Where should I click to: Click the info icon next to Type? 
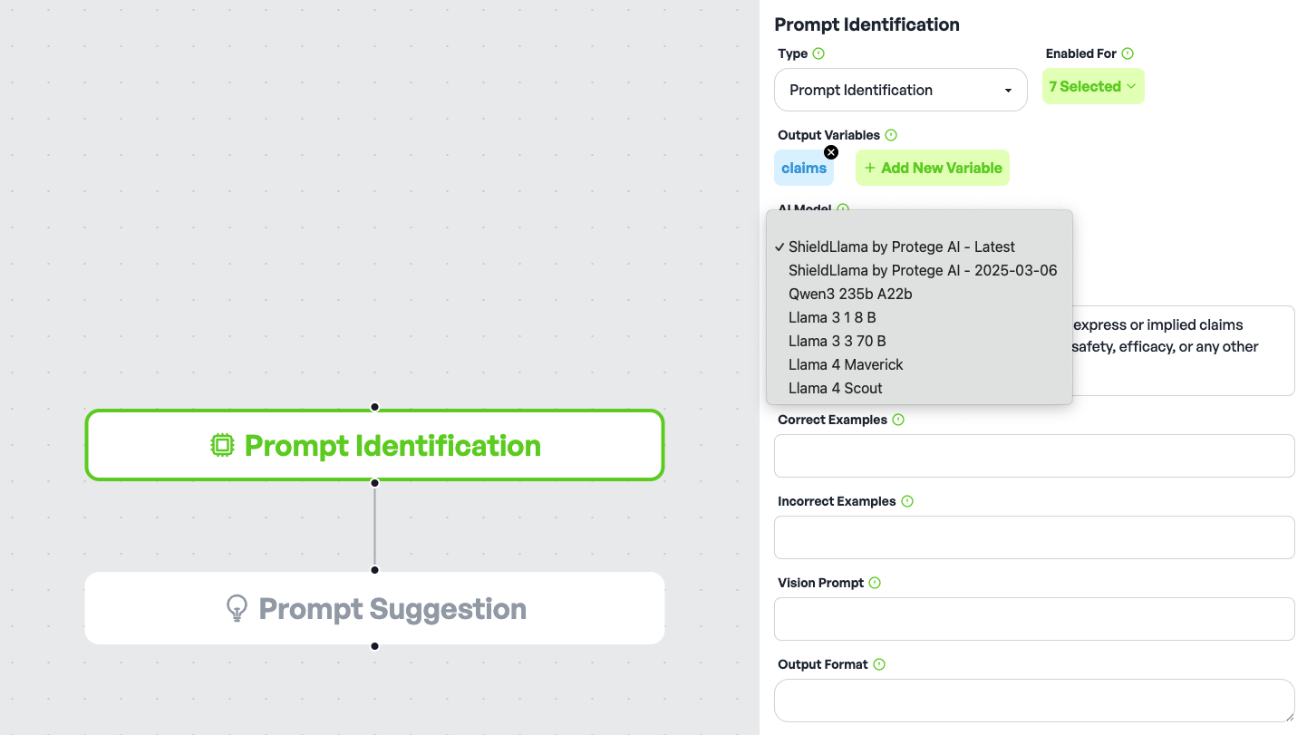(x=818, y=53)
